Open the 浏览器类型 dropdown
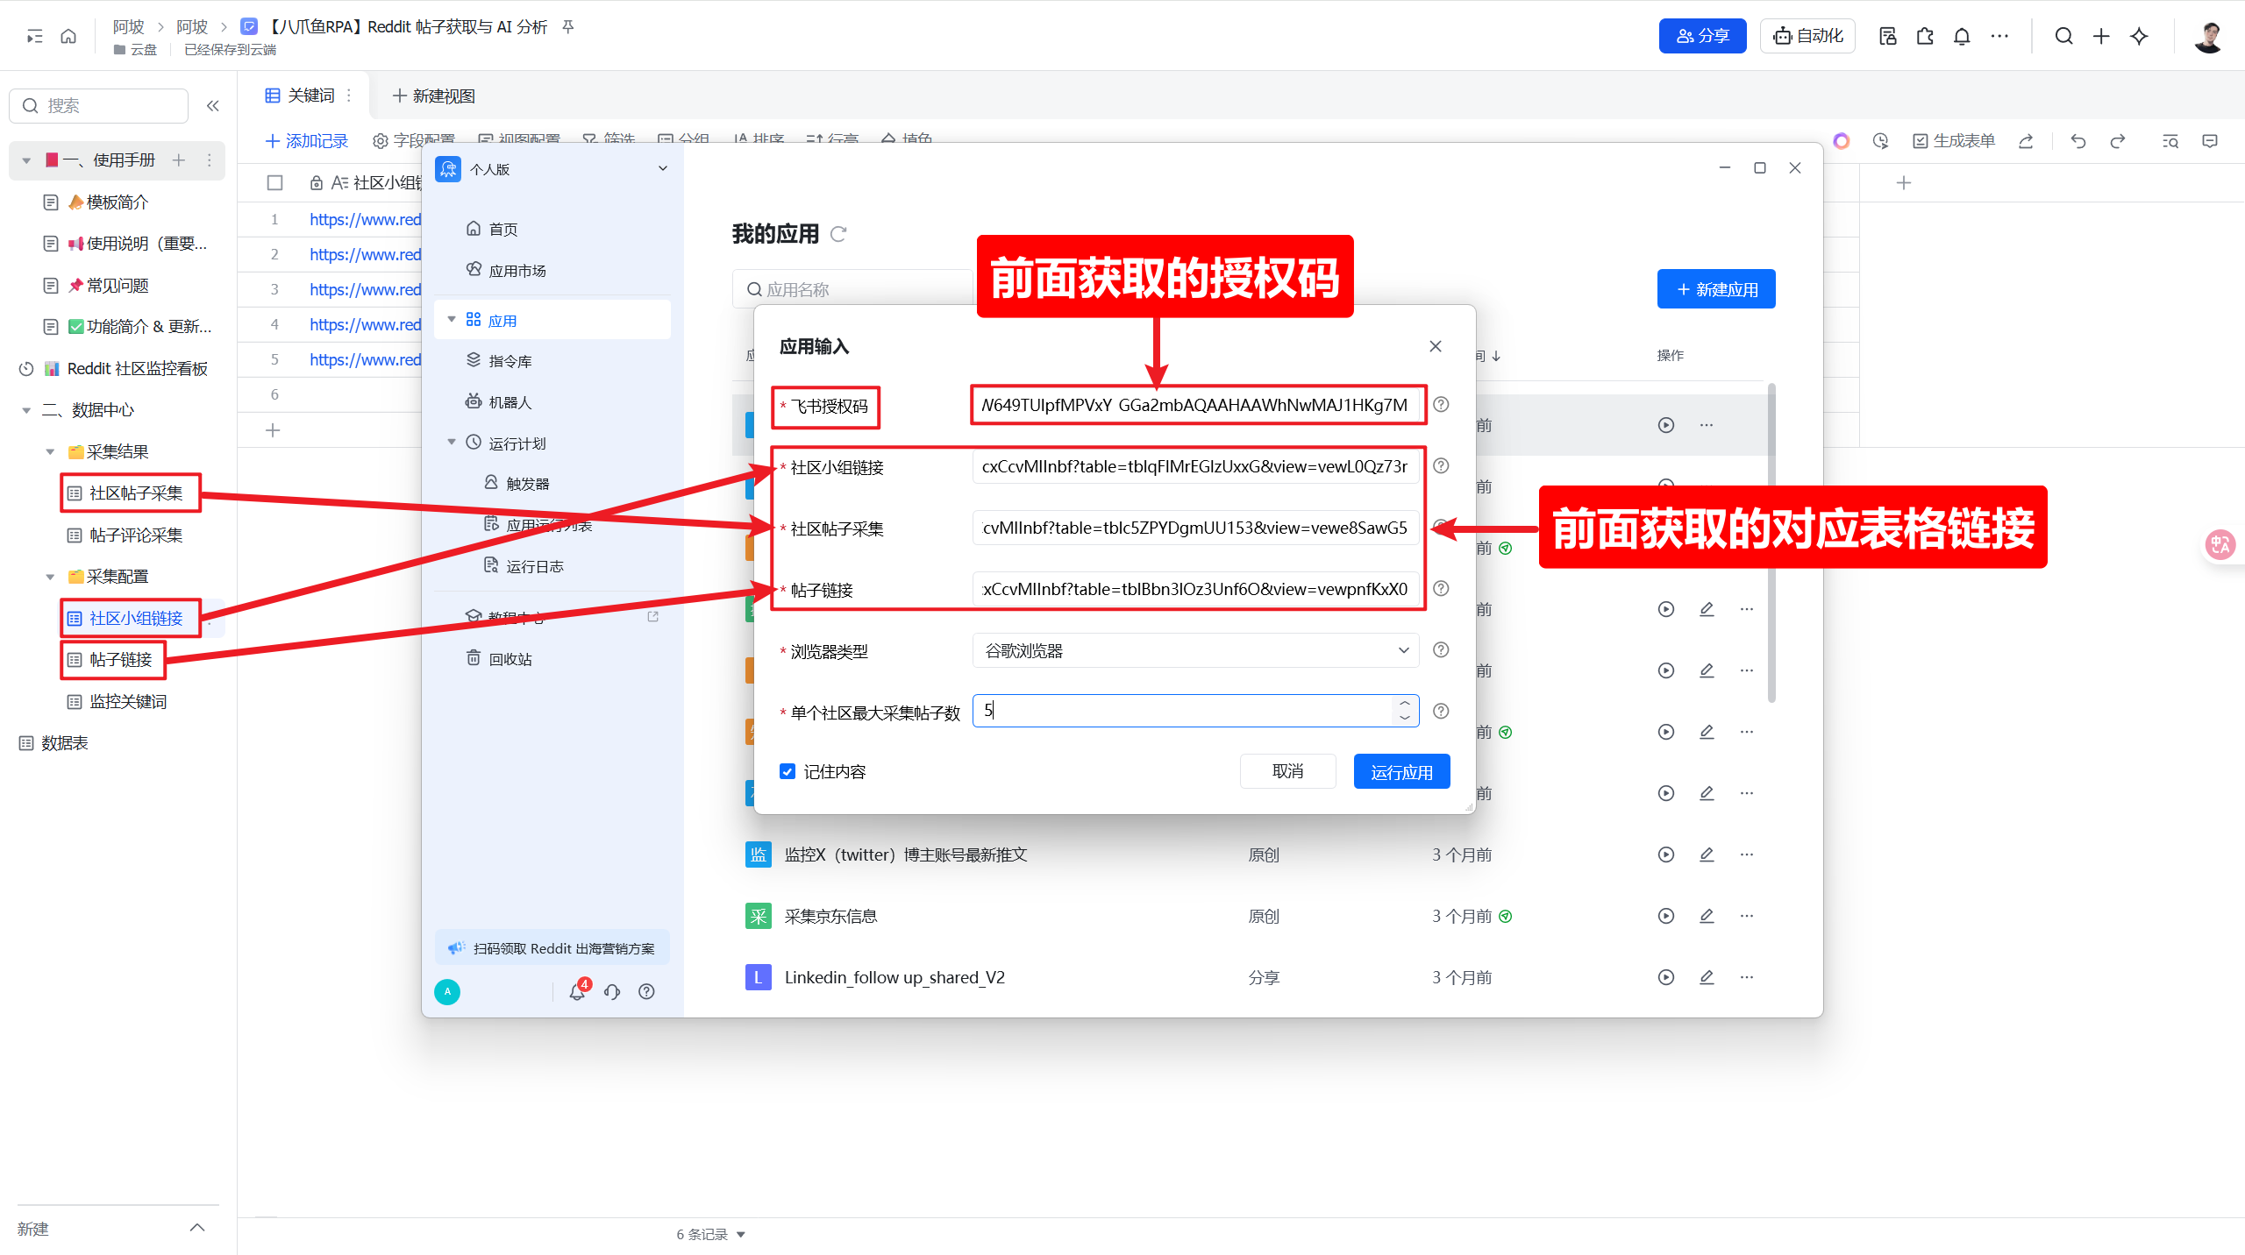Screen dimensions: 2245x1255 pos(1194,650)
